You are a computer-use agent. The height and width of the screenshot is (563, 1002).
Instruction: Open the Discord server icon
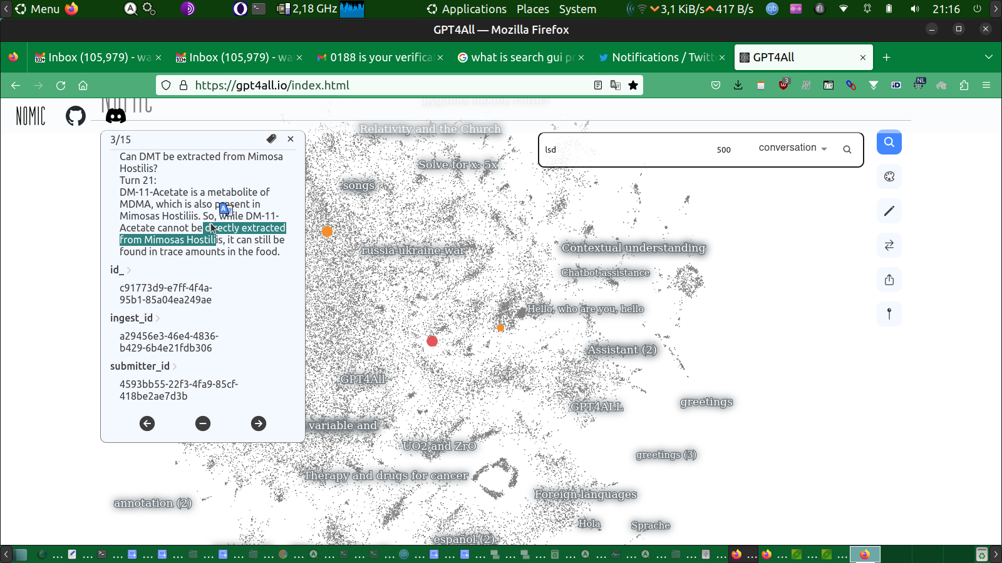point(115,116)
